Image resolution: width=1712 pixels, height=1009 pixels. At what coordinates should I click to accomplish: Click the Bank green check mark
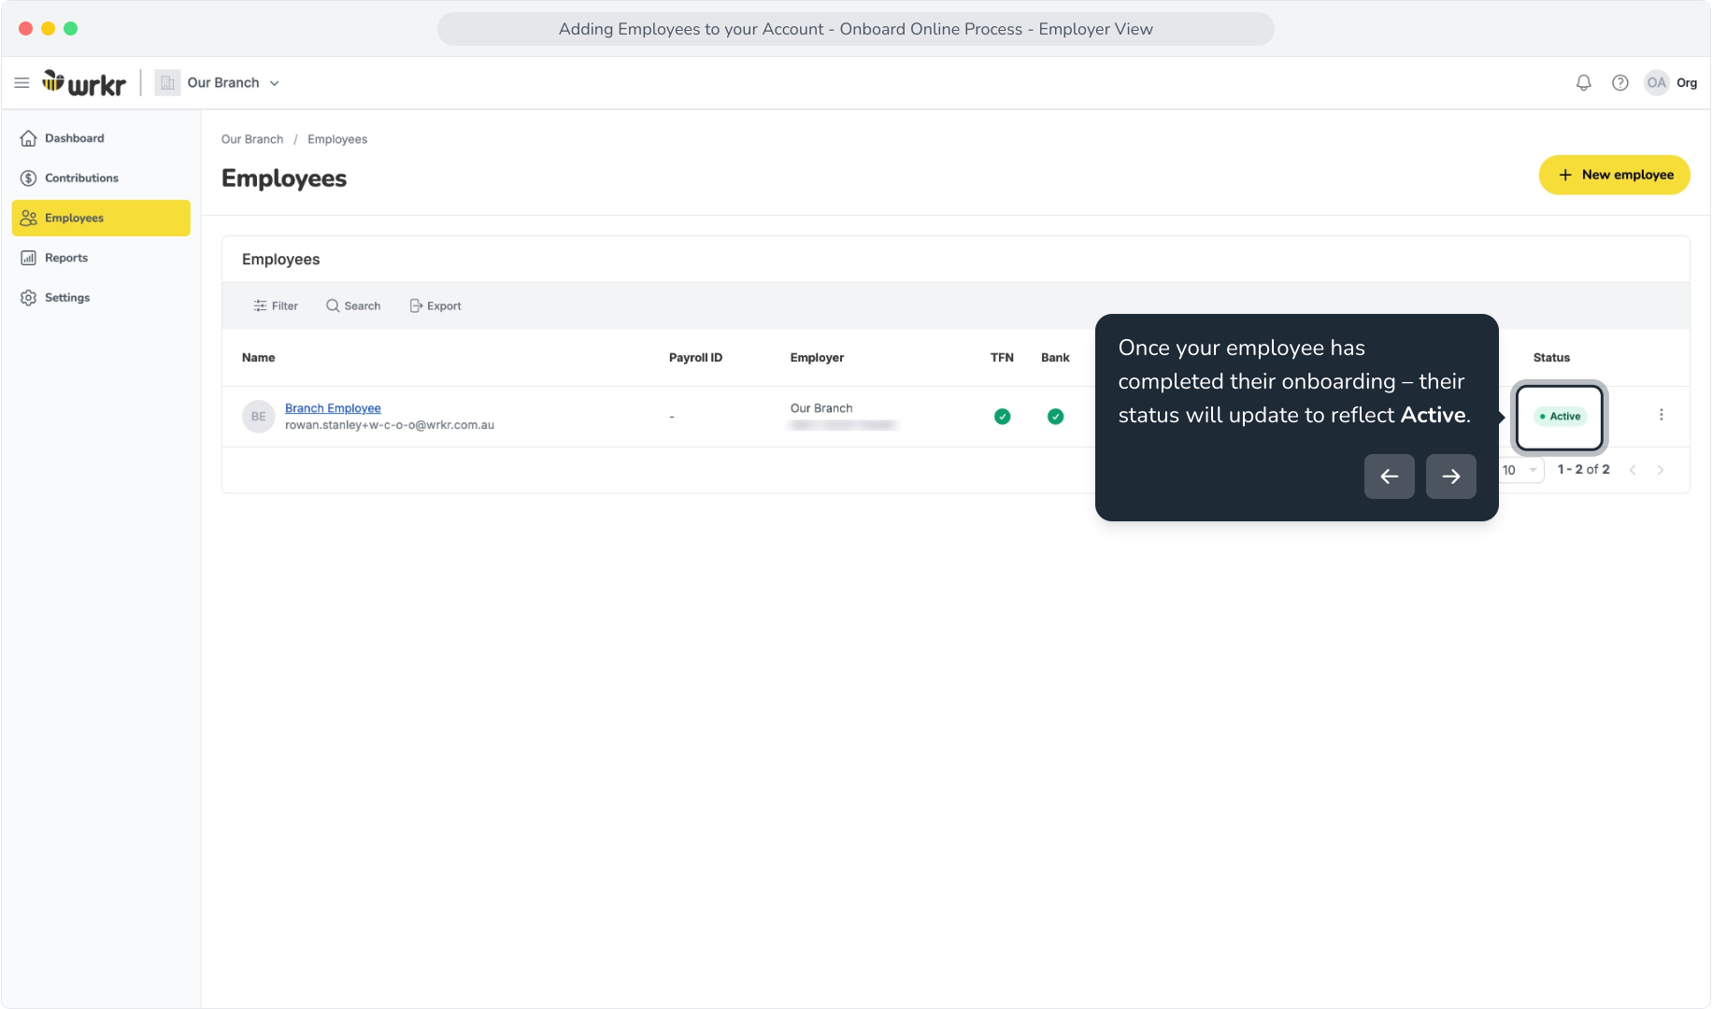click(1055, 417)
